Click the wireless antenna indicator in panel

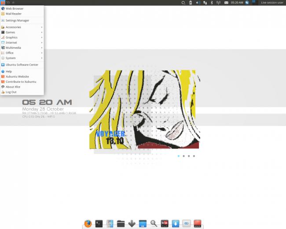pos(219,3)
